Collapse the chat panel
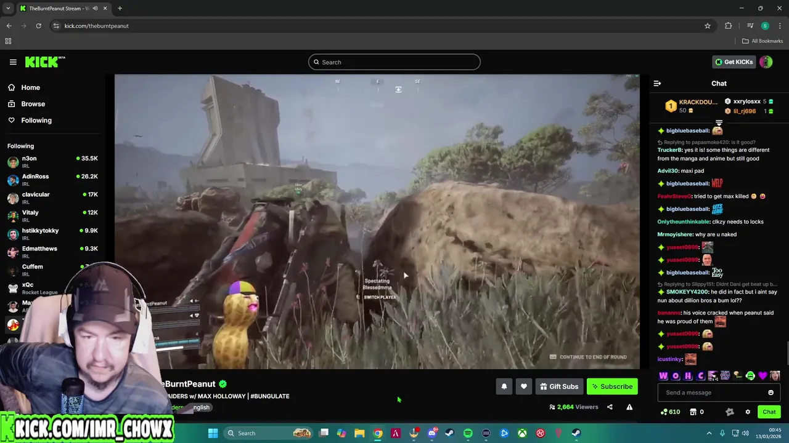Viewport: 789px width, 443px height. 657,84
